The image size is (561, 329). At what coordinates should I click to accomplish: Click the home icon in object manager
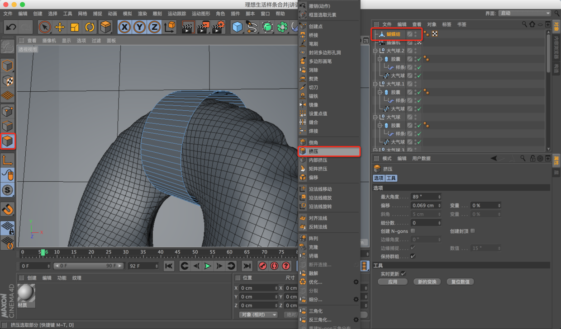[x=532, y=24]
